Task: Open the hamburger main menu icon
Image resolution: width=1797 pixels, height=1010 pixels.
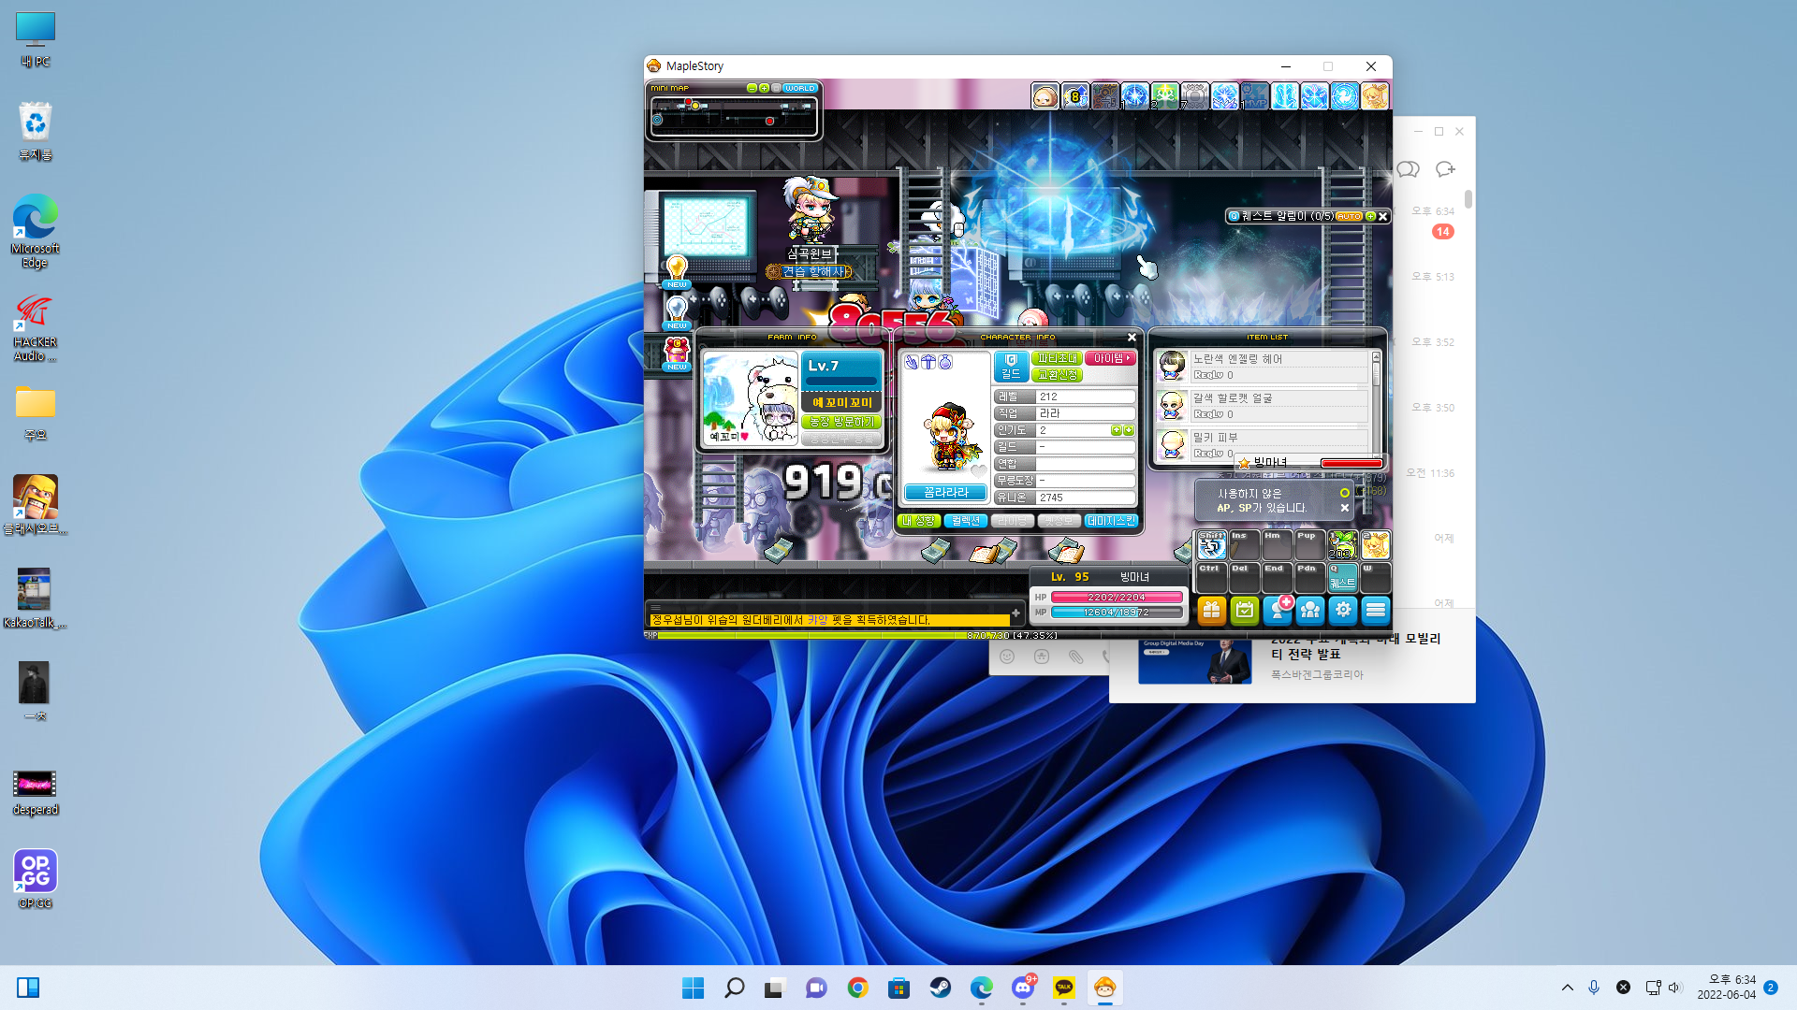Action: click(x=1376, y=611)
